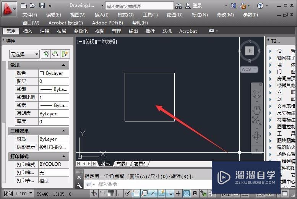Toggle Grid Display in status bar

(110, 193)
